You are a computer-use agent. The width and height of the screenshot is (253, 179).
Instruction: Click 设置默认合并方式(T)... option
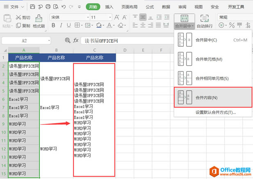coord(216,112)
